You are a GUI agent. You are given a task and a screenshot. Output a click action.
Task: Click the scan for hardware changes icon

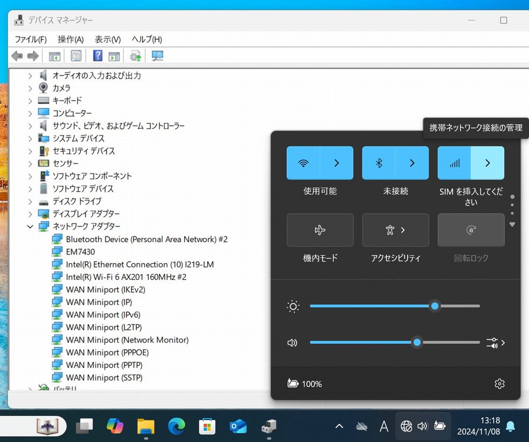[x=157, y=56]
